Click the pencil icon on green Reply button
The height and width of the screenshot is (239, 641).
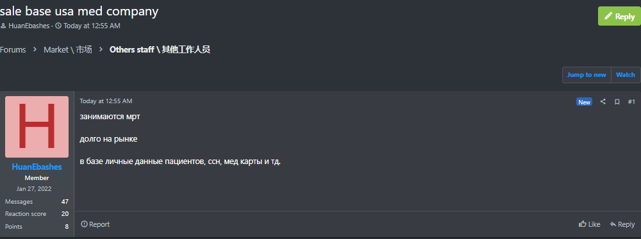point(608,17)
